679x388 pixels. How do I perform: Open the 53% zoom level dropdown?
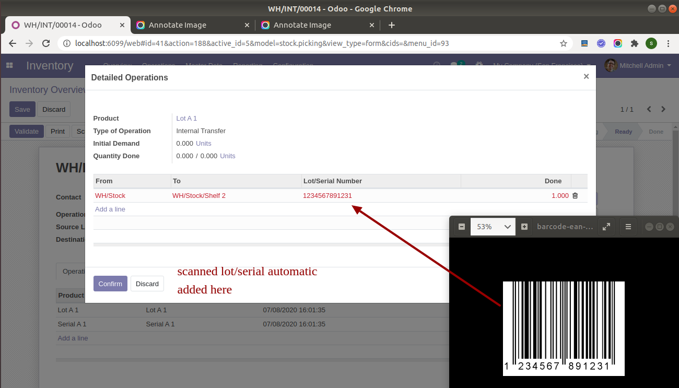click(x=493, y=227)
